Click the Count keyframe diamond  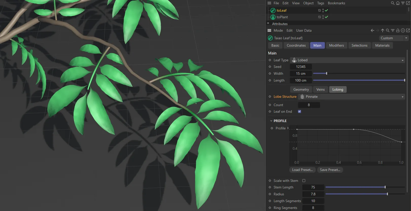point(270,105)
